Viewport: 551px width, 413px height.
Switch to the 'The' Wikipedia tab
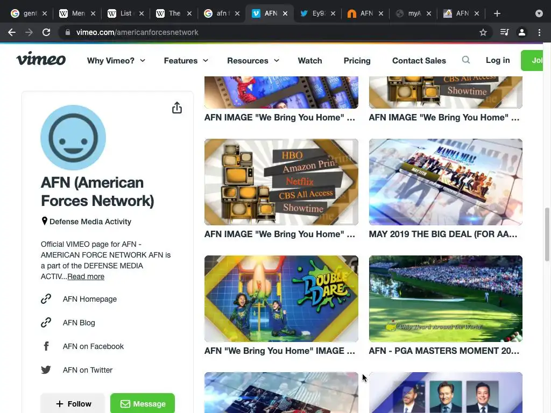[x=174, y=13]
